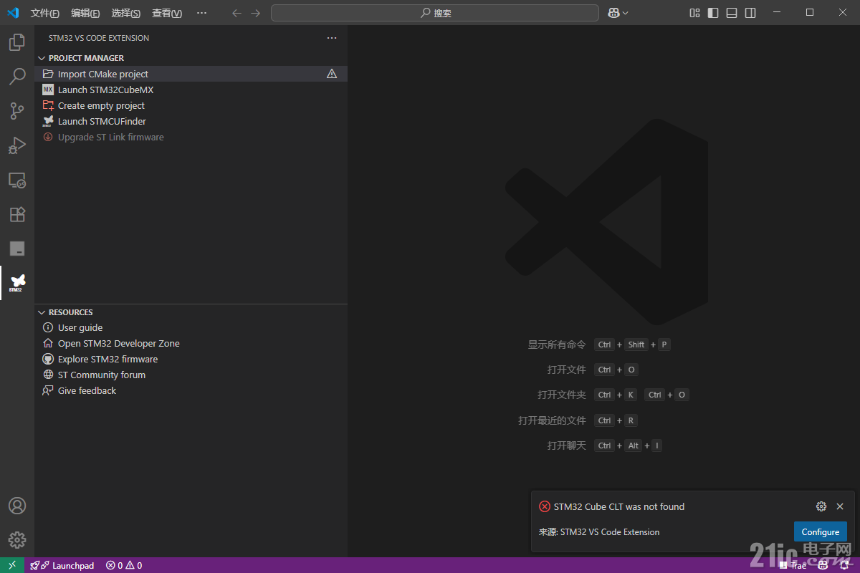Open Source Control view
This screenshot has height=573, width=860.
coord(17,111)
